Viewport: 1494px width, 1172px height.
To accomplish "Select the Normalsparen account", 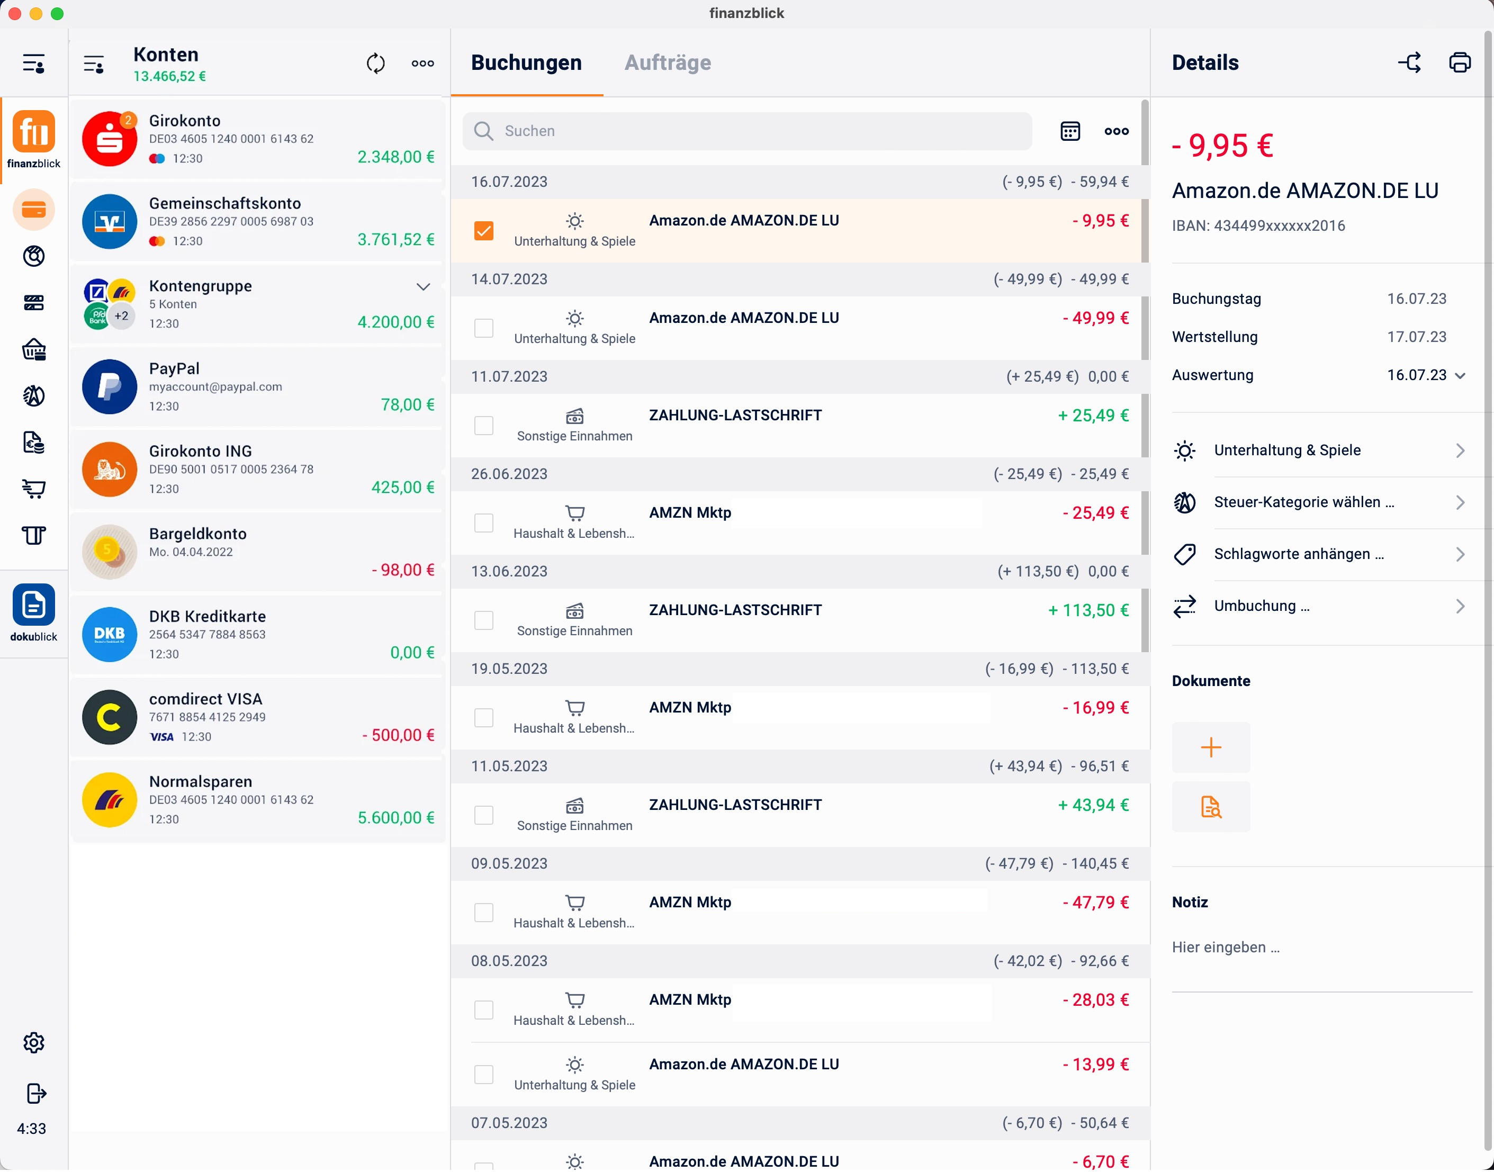I will coord(258,800).
